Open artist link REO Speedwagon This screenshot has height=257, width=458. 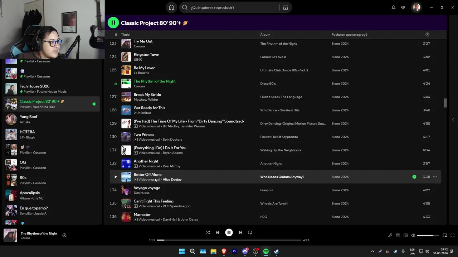click(x=176, y=206)
